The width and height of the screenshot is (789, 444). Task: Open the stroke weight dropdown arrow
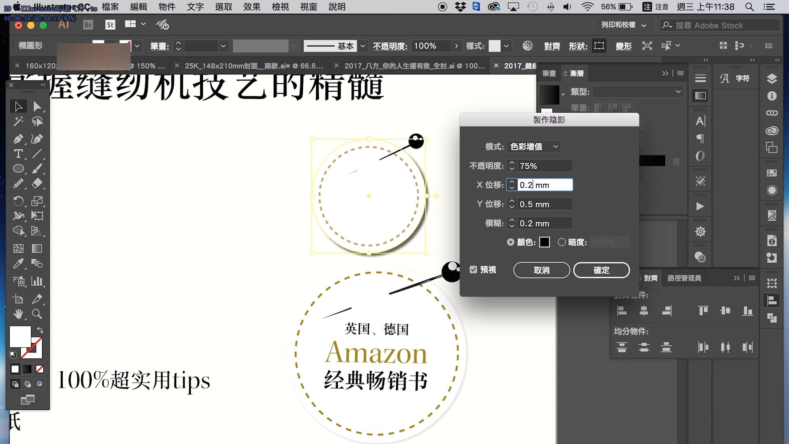(223, 46)
